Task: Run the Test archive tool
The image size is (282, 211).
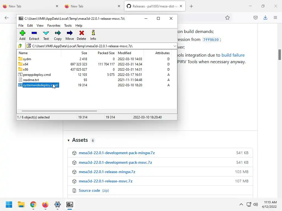Action: [46, 35]
